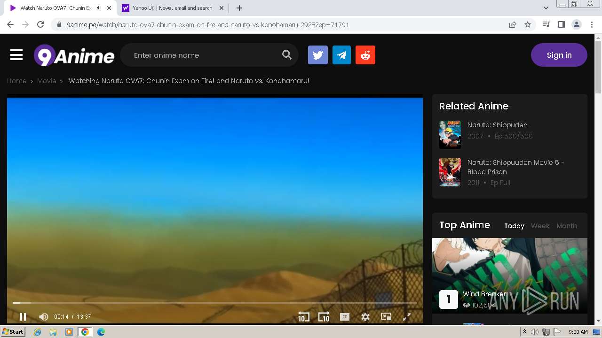Screen dimensions: 602x338
Task: Skip the video forward 10 seconds
Action: coord(324,317)
